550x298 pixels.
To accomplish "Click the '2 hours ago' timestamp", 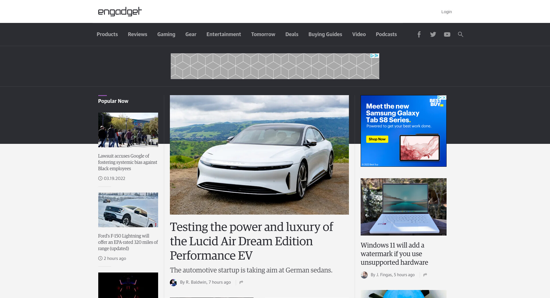I will tap(115, 258).
